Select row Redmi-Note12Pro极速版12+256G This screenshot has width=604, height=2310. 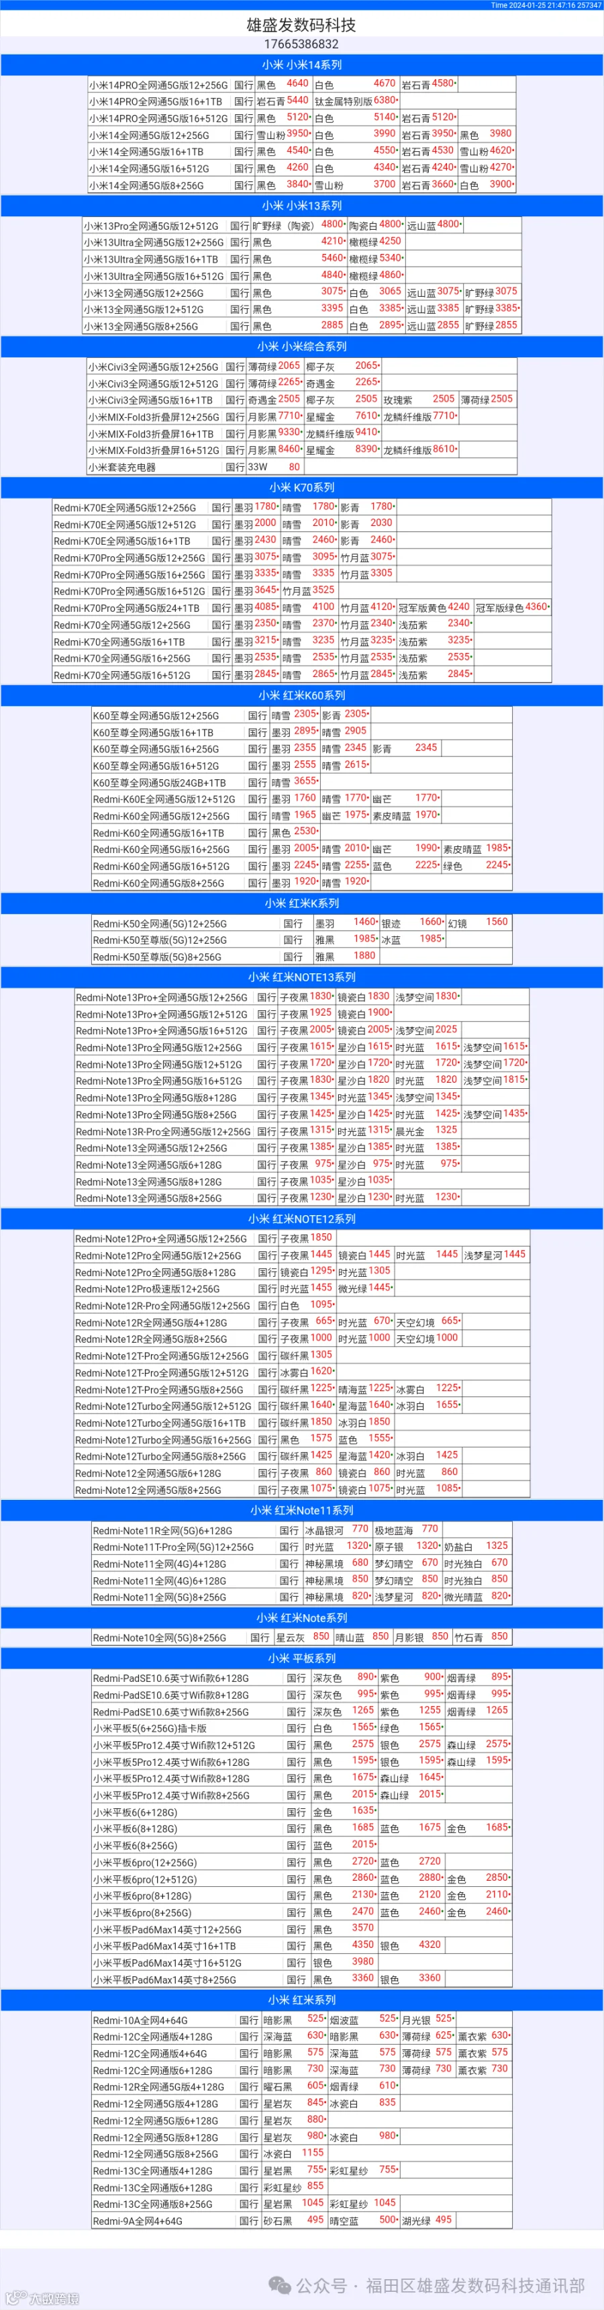coord(301,1288)
